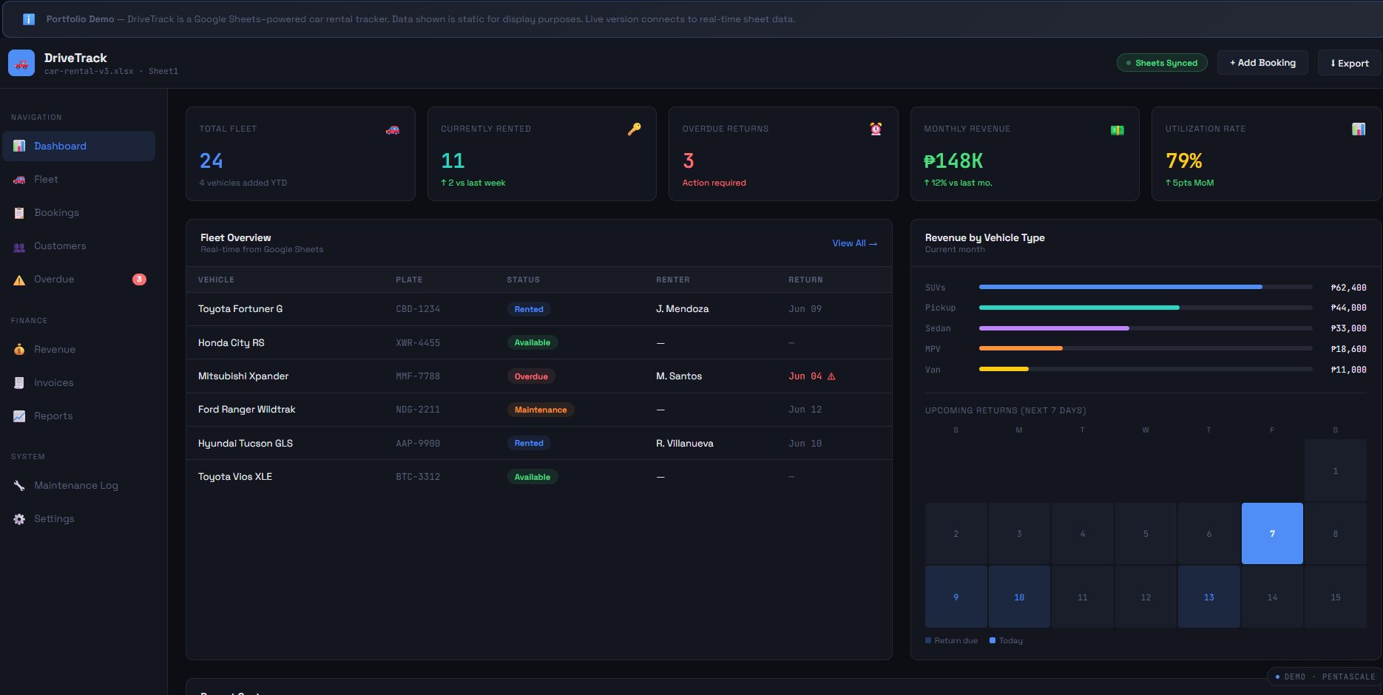Click the info icon in Portfolio Demo banner
1383x695 pixels.
[x=29, y=19]
